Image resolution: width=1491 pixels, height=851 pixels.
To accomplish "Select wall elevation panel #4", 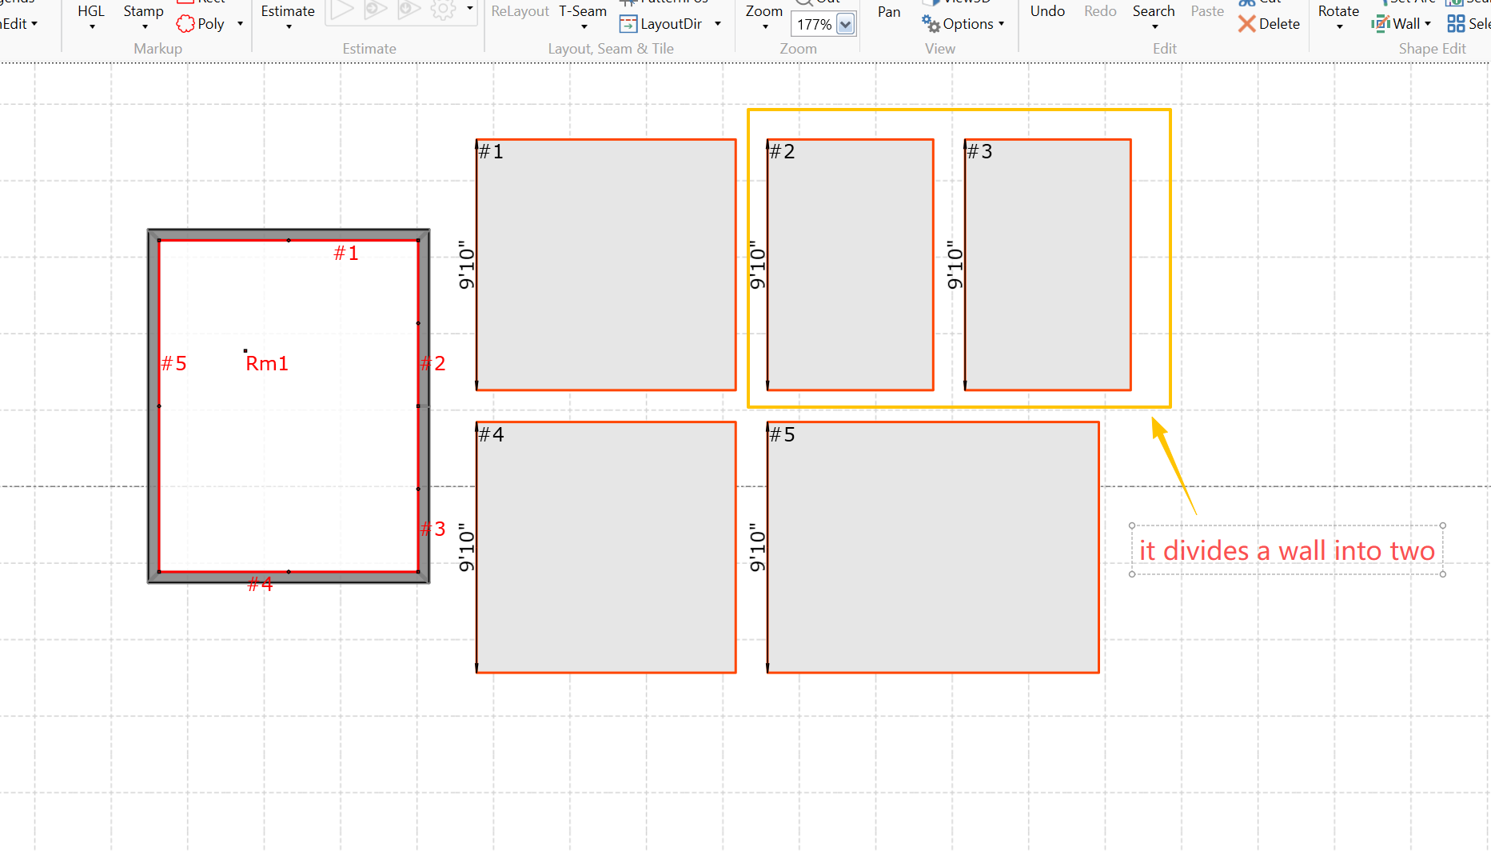I will 606,547.
